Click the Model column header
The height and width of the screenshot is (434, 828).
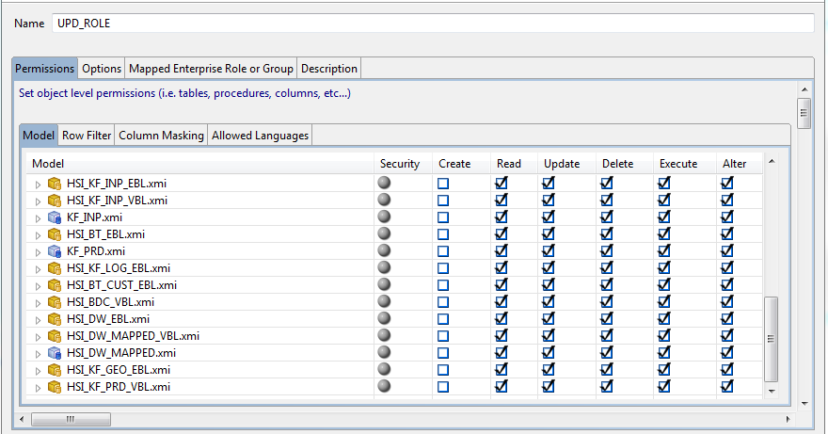click(48, 164)
